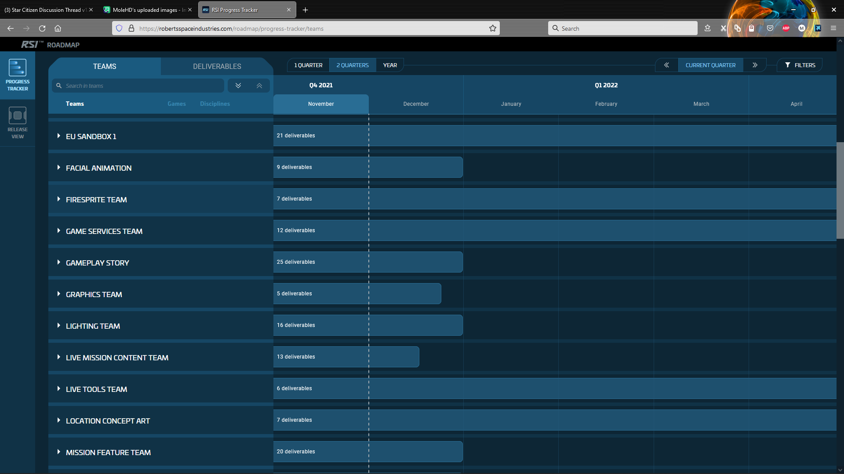Open a new browser tab
The image size is (844, 474).
coord(305,10)
